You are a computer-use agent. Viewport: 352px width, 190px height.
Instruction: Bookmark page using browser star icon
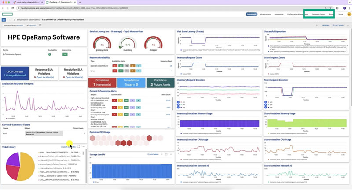click(x=330, y=8)
